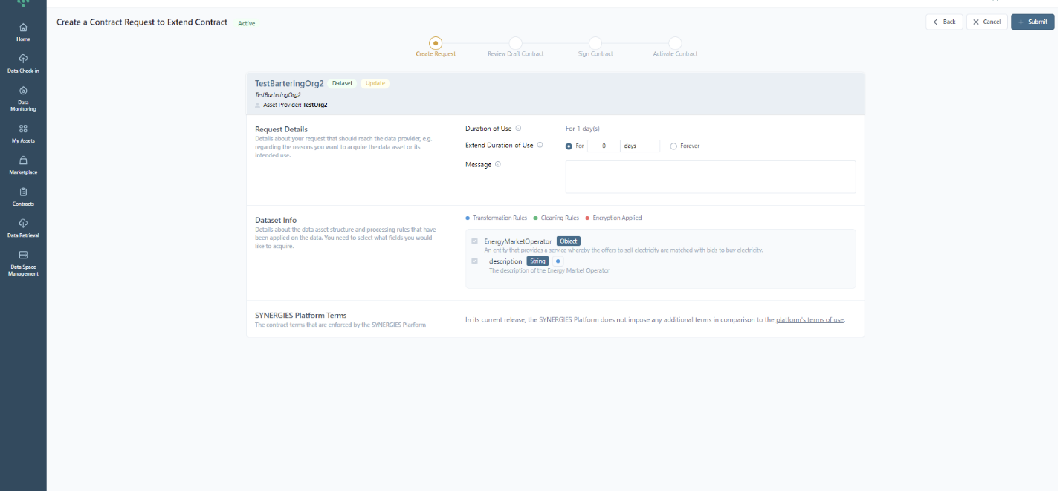1060x491 pixels.
Task: Open My Assets from the sidebar
Action: pos(23,133)
